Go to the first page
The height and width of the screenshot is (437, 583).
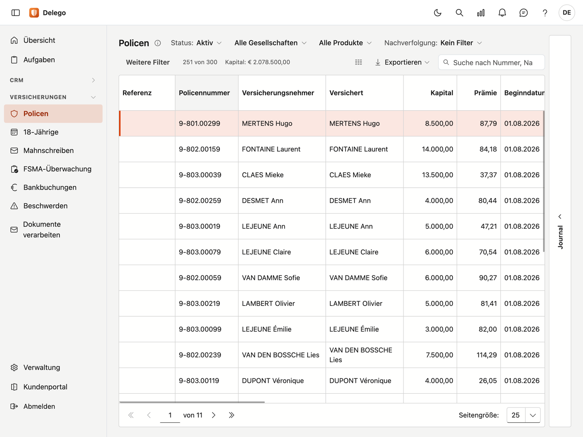click(131, 415)
